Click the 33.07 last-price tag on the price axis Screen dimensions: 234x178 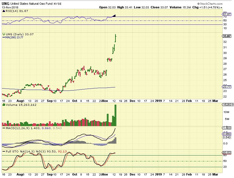(x=227, y=36)
